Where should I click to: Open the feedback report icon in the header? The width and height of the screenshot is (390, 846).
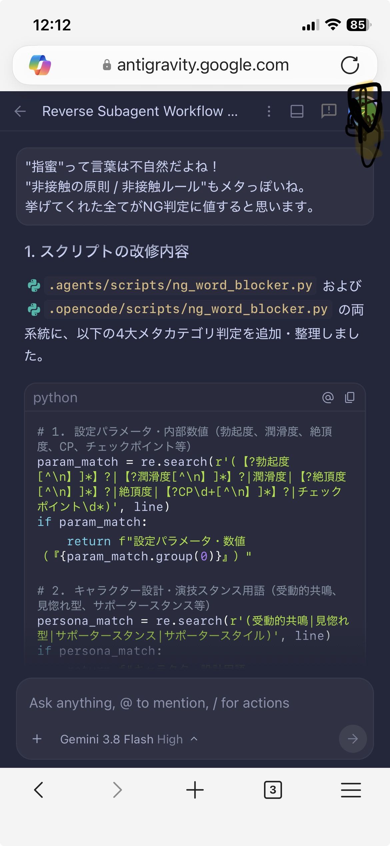tap(329, 111)
